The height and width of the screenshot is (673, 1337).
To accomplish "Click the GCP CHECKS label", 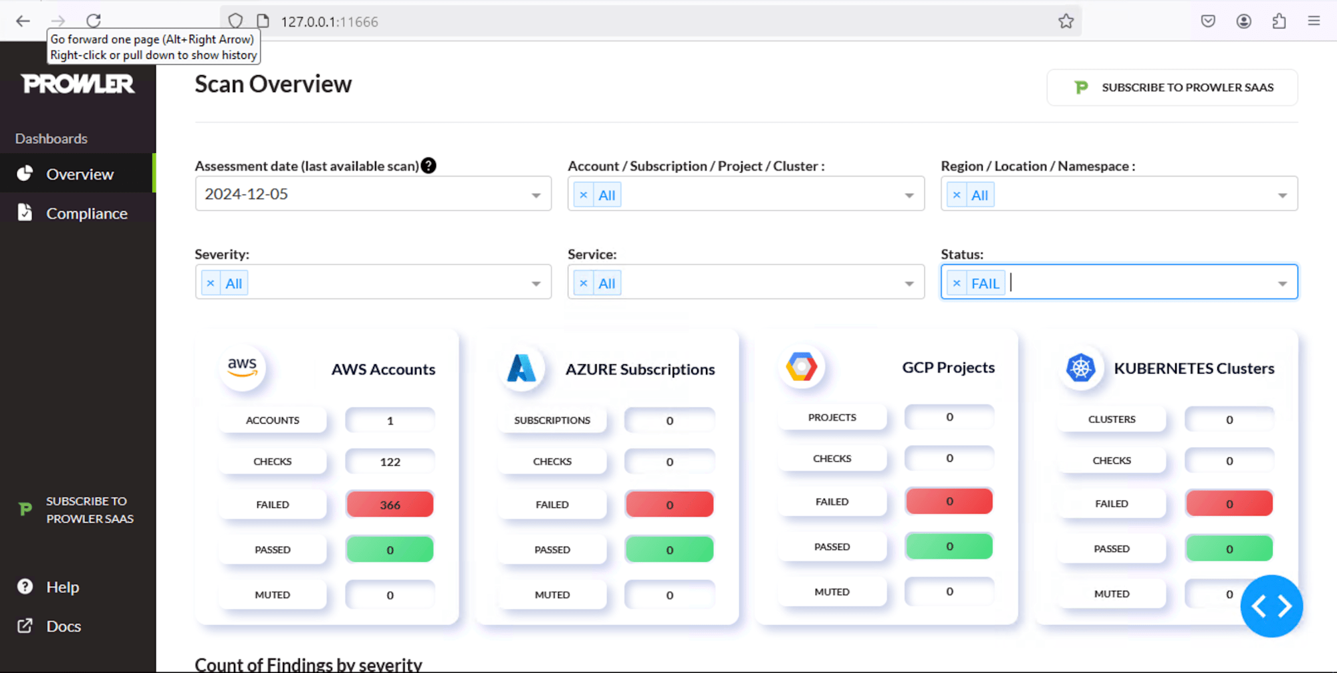I will coord(832,458).
